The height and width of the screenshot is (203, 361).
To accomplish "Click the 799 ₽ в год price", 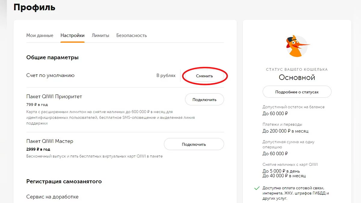I will click(37, 105).
